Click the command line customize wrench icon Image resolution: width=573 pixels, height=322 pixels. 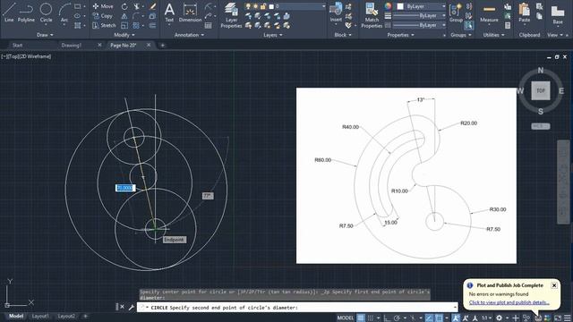click(132, 308)
